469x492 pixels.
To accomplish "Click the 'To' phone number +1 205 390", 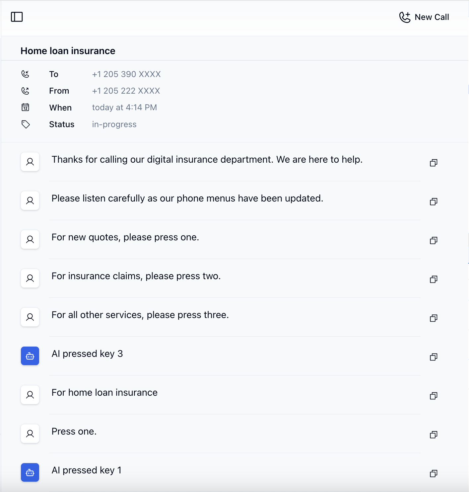I will click(126, 74).
